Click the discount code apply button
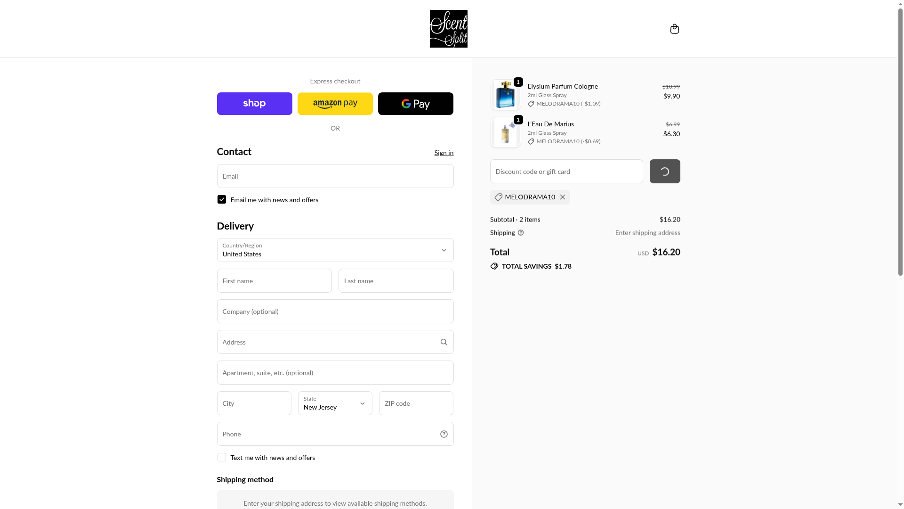This screenshot has height=509, width=904. pos(664,172)
